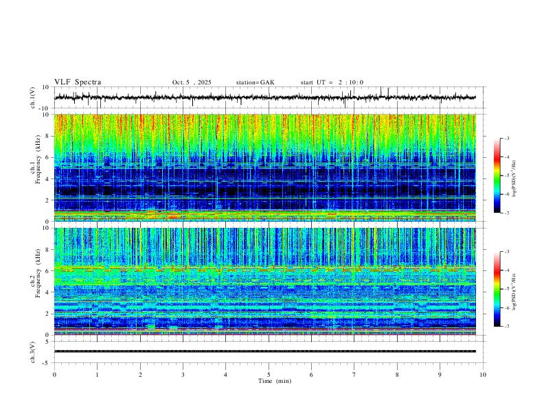Click the 'ch.3(V)' axis label
544x420 pixels.
click(x=33, y=352)
